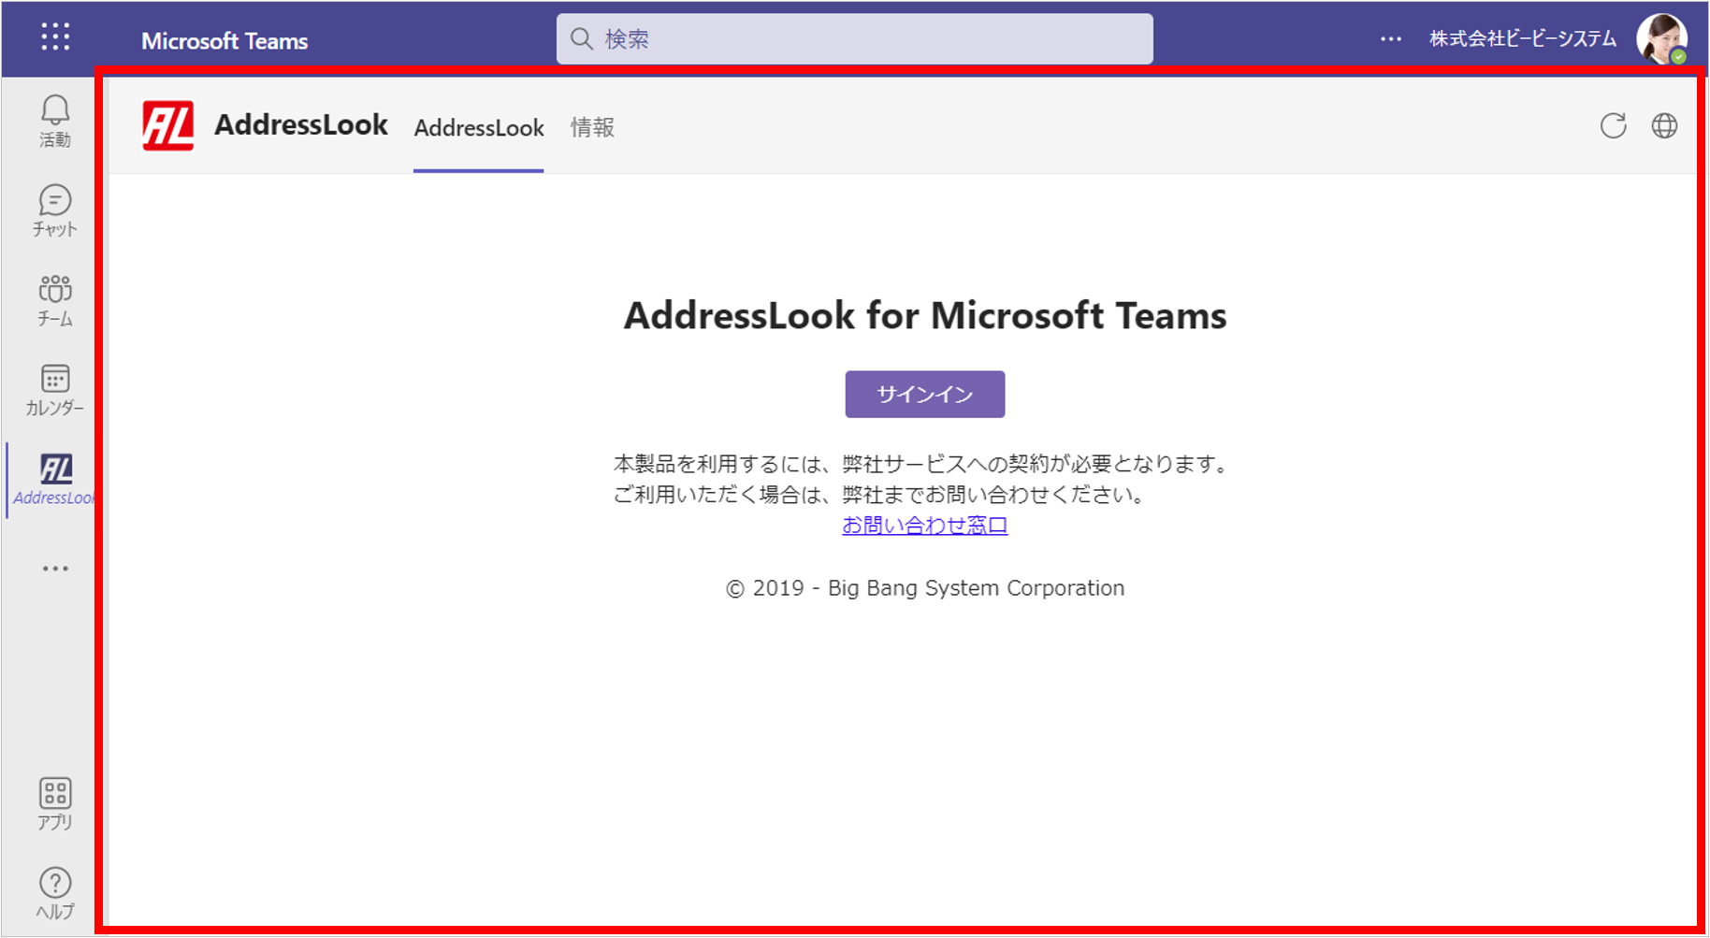Image resolution: width=1710 pixels, height=938 pixels.
Task: Click the 株式会社ビービーシステム organization name
Action: click(1522, 39)
